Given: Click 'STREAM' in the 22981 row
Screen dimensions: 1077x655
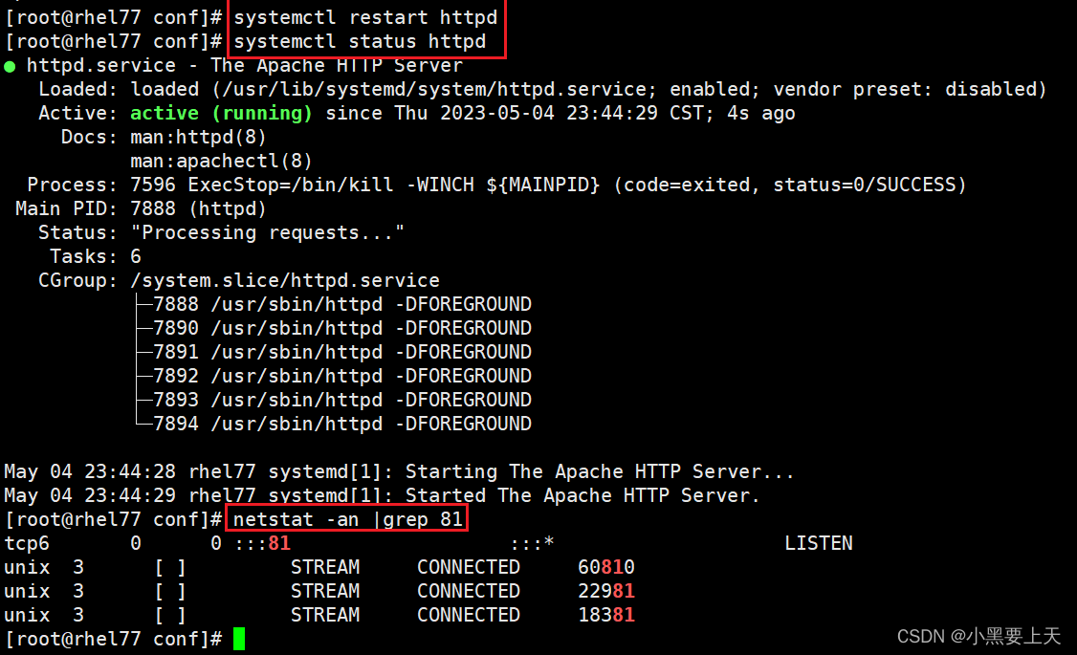Looking at the screenshot, I should pos(325,591).
